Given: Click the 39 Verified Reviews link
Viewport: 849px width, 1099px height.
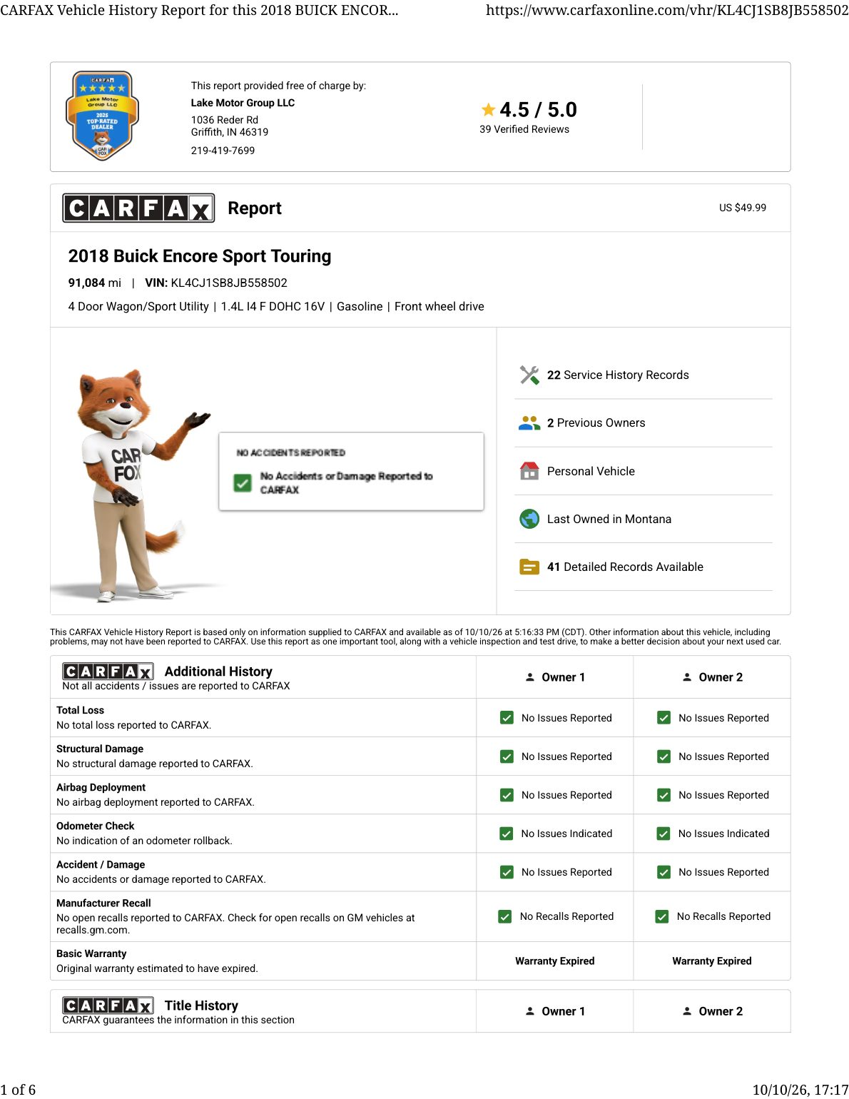Looking at the screenshot, I should [524, 129].
